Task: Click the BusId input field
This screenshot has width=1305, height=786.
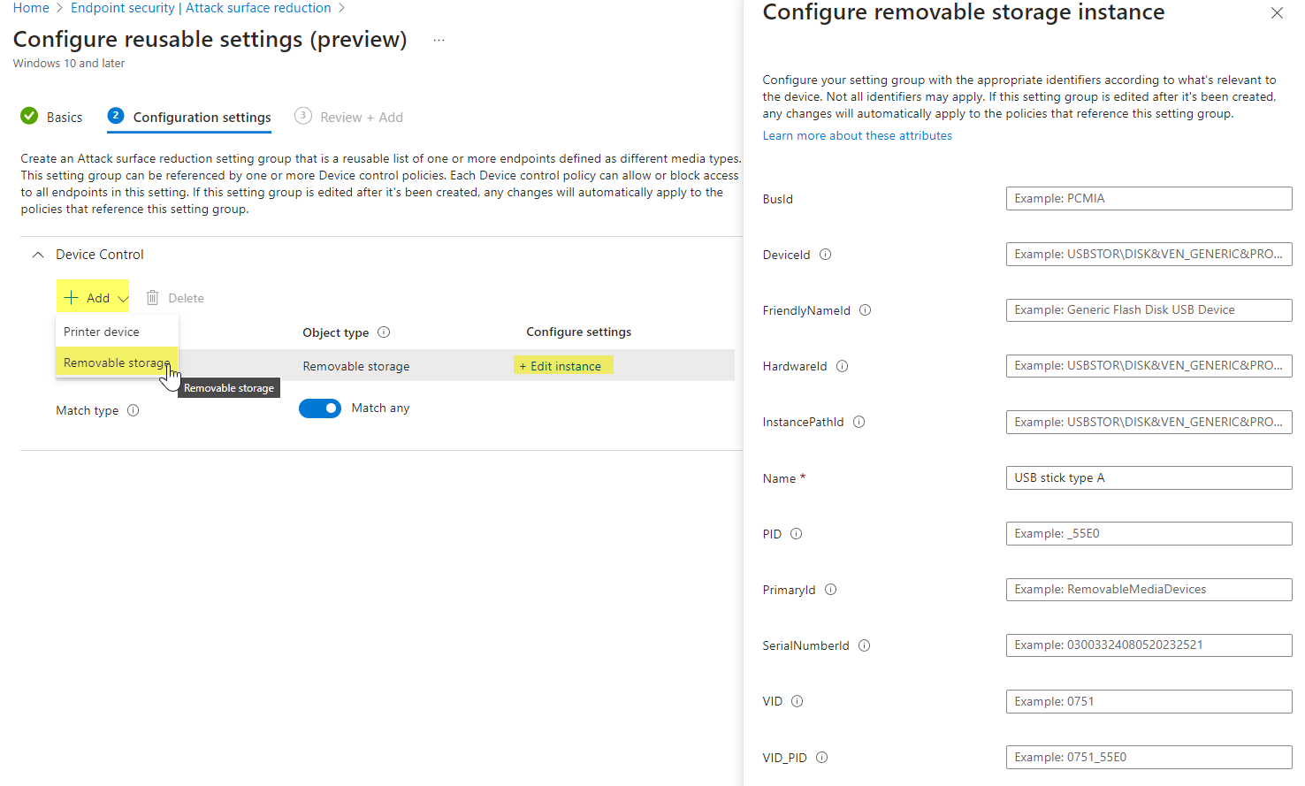Action: pyautogui.click(x=1148, y=198)
